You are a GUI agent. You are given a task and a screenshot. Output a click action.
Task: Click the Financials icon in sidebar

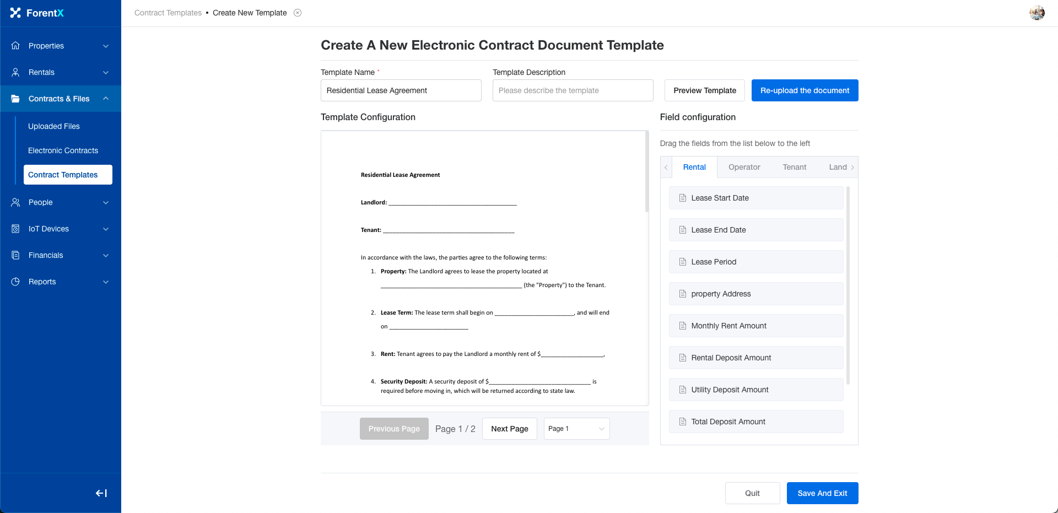pyautogui.click(x=15, y=255)
